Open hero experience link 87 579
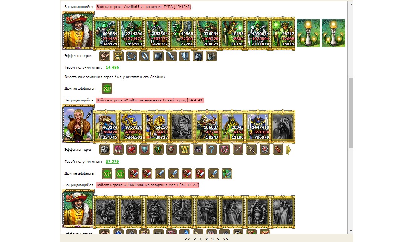 [112, 161]
